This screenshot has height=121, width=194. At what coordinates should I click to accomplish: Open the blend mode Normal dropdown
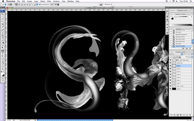[x=176, y=54]
